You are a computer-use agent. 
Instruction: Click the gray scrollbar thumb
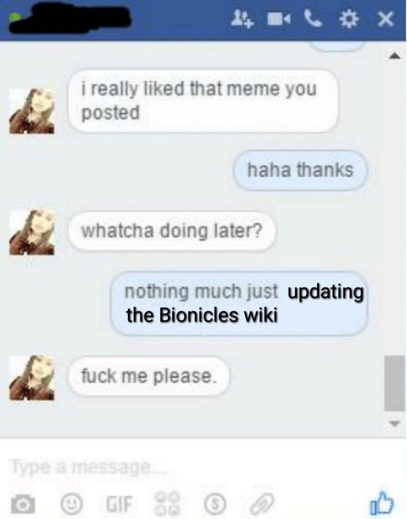coord(394,383)
